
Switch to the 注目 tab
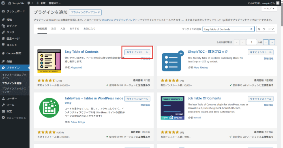[x=54, y=29]
